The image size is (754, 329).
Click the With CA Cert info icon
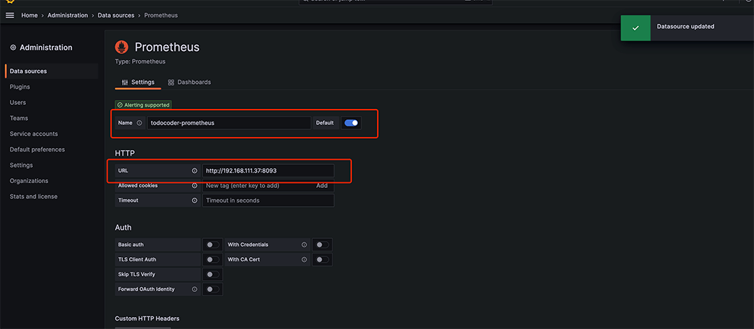(304, 260)
